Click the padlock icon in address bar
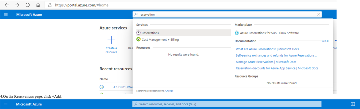This screenshot has height=109, width=360. (50, 5)
